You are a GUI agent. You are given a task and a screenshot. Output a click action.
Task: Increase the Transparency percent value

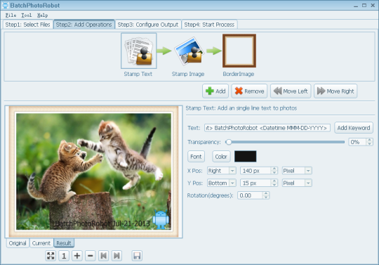[369, 140]
